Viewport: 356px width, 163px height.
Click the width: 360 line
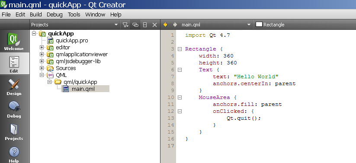[216, 56]
